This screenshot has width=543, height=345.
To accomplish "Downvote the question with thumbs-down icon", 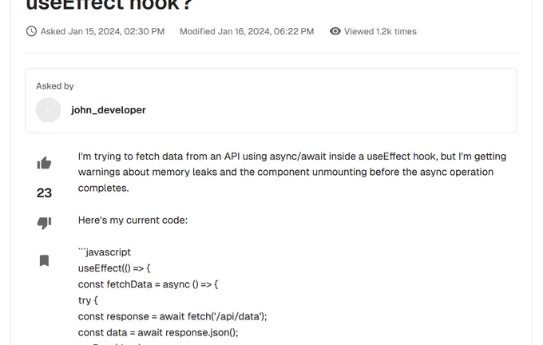I will point(44,223).
